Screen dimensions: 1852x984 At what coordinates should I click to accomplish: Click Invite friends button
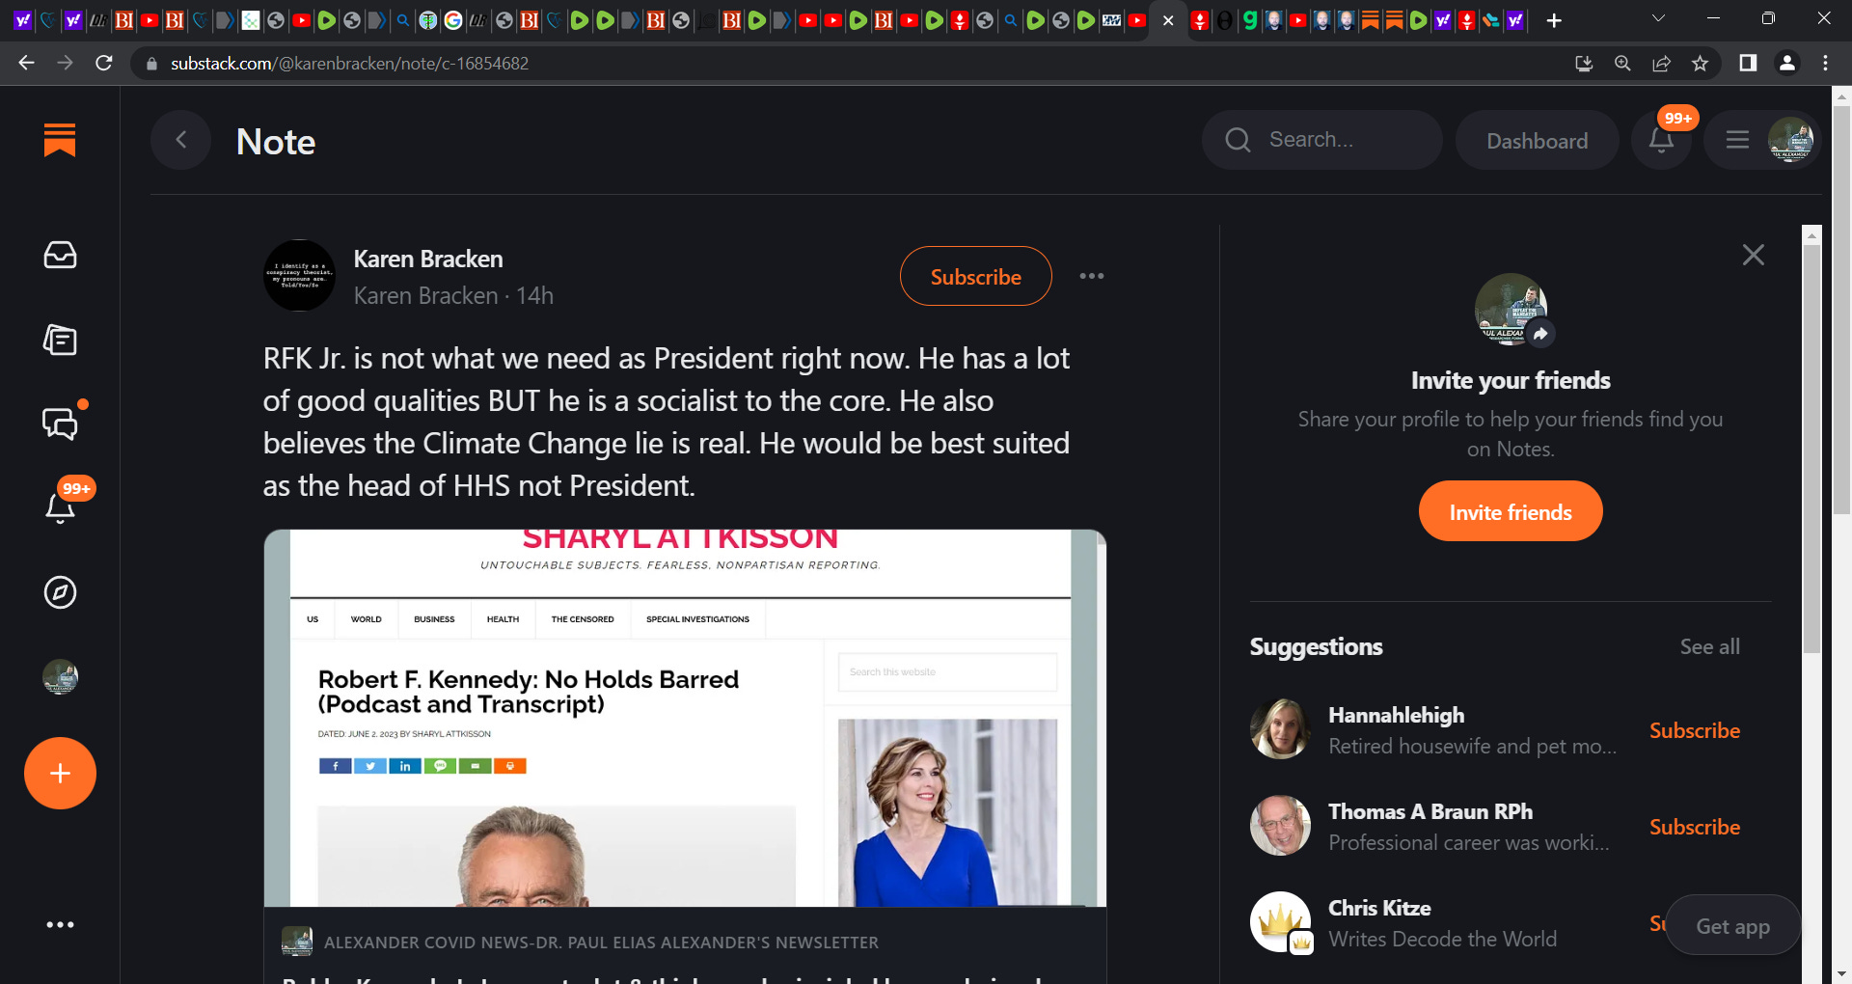click(1510, 511)
